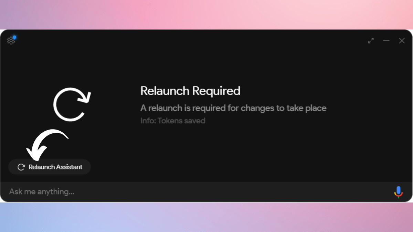Click the small refresh icon inside Relaunch button
This screenshot has width=413, height=232.
click(21, 167)
